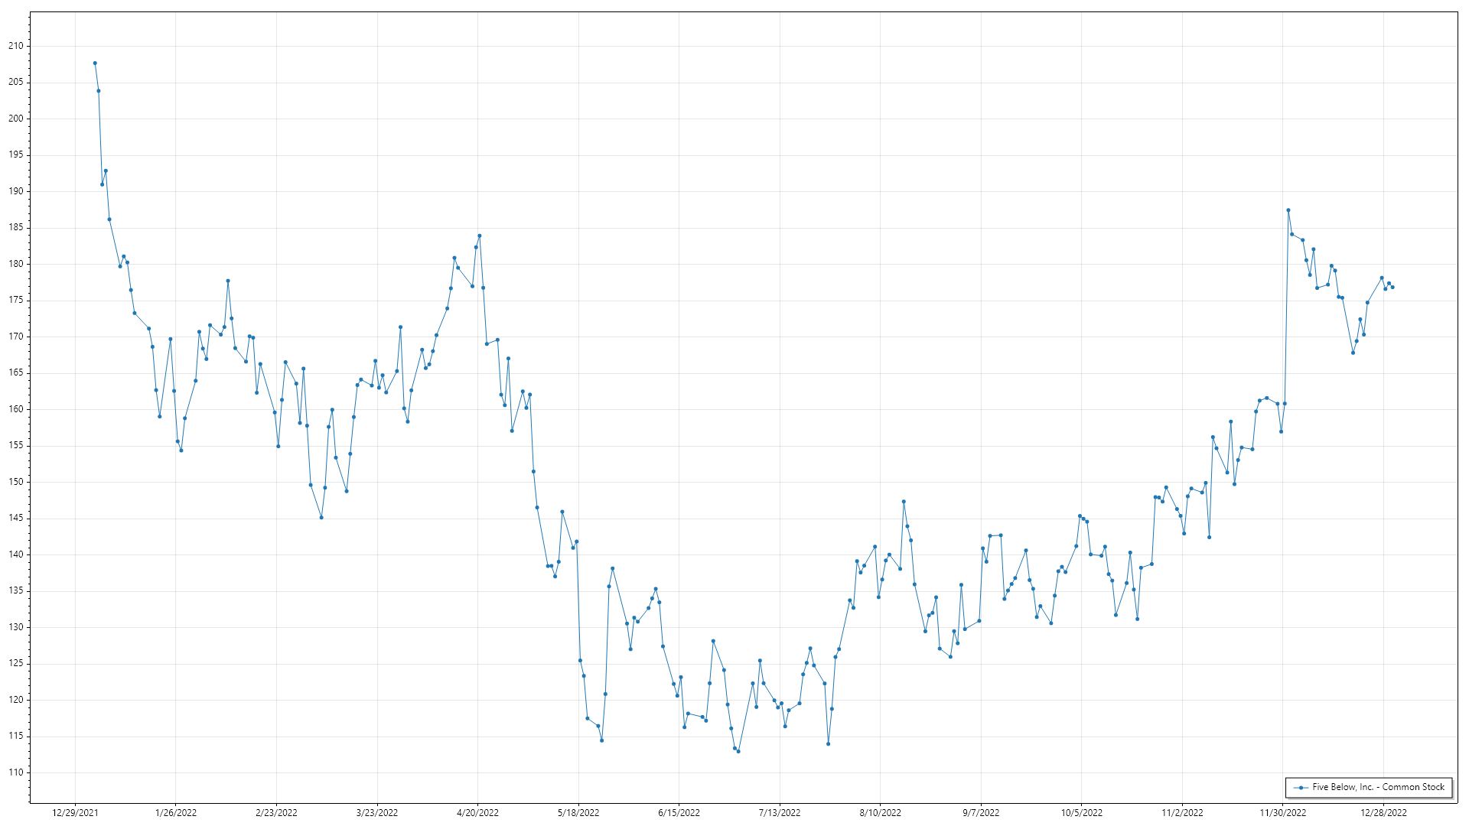Click the 185 y-axis tick label
The height and width of the screenshot is (826, 1469).
[x=16, y=228]
